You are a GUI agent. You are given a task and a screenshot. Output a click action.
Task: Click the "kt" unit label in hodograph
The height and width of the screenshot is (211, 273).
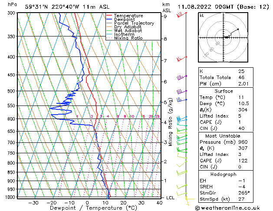202,16
